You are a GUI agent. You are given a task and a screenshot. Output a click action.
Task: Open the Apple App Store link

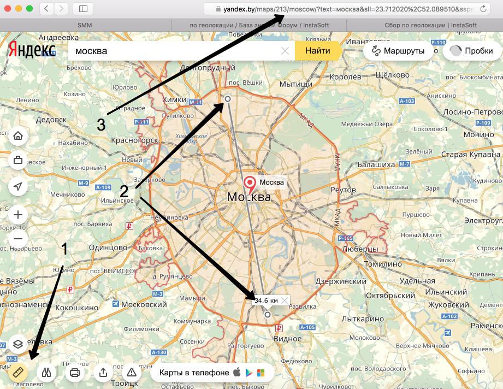click(236, 373)
